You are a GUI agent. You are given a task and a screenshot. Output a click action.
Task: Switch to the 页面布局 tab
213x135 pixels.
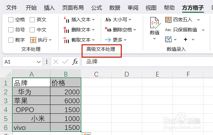click(x=73, y=8)
